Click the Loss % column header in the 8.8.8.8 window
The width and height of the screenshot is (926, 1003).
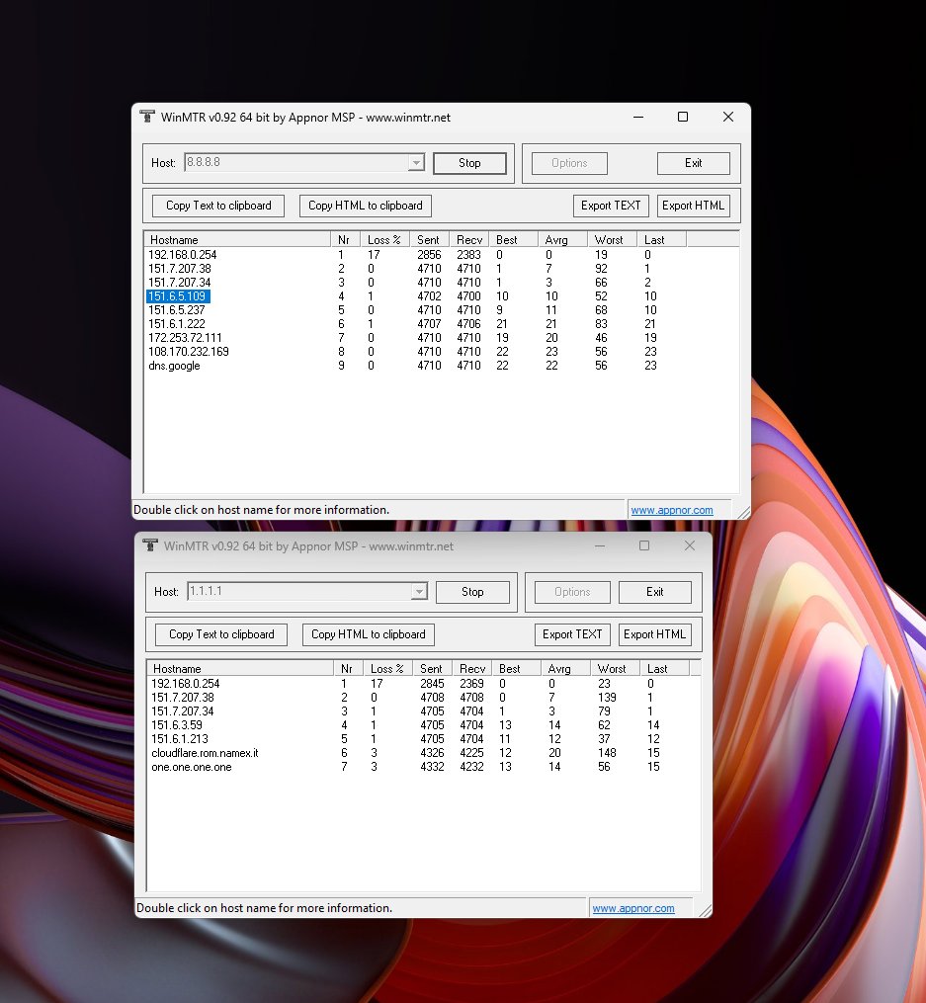pos(385,240)
